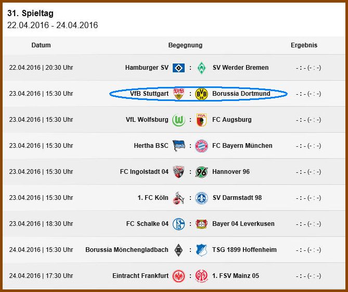This screenshot has width=348, height=292.
Task: Open the SV Darmstadt 98 team link
Action: pos(237,198)
